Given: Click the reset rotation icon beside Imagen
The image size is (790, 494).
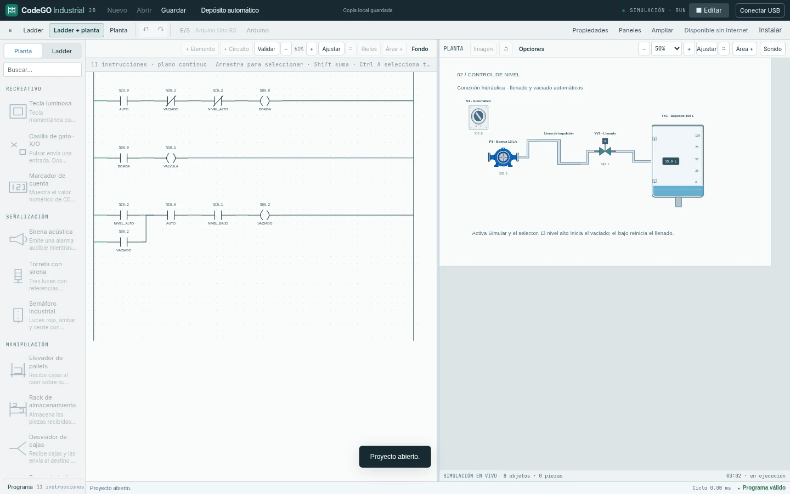Looking at the screenshot, I should point(506,49).
